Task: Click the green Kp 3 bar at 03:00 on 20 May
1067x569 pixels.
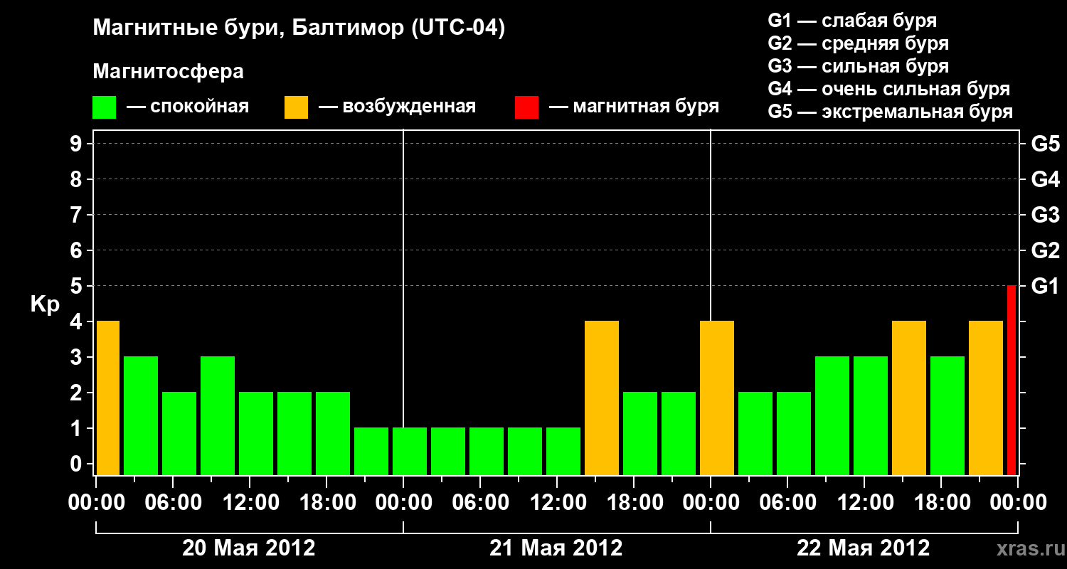Action: coord(141,415)
